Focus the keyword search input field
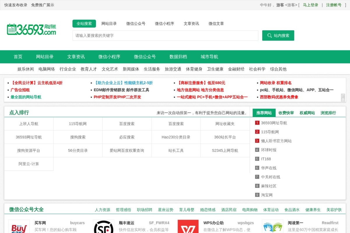The height and width of the screenshot is (233, 350). tap(165, 36)
